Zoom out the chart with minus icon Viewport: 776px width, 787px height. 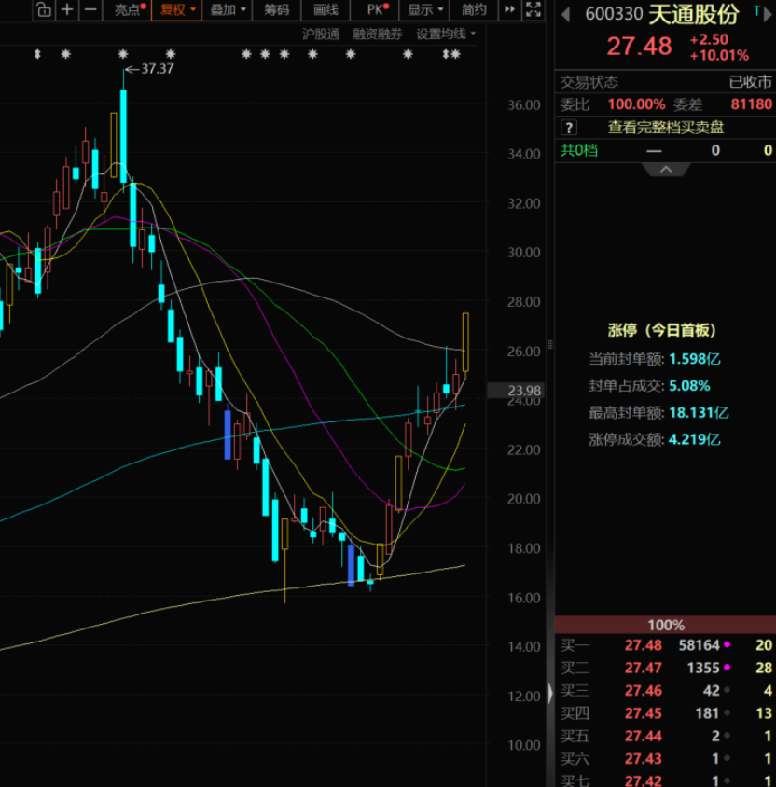[x=90, y=9]
